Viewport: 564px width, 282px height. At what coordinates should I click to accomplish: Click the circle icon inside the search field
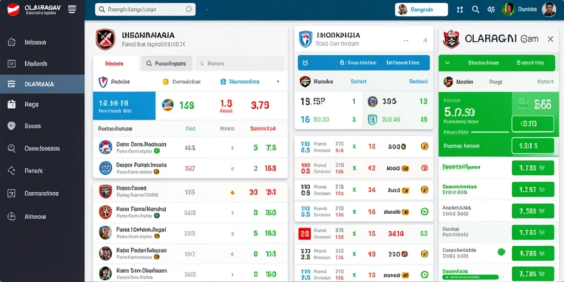pos(189,10)
